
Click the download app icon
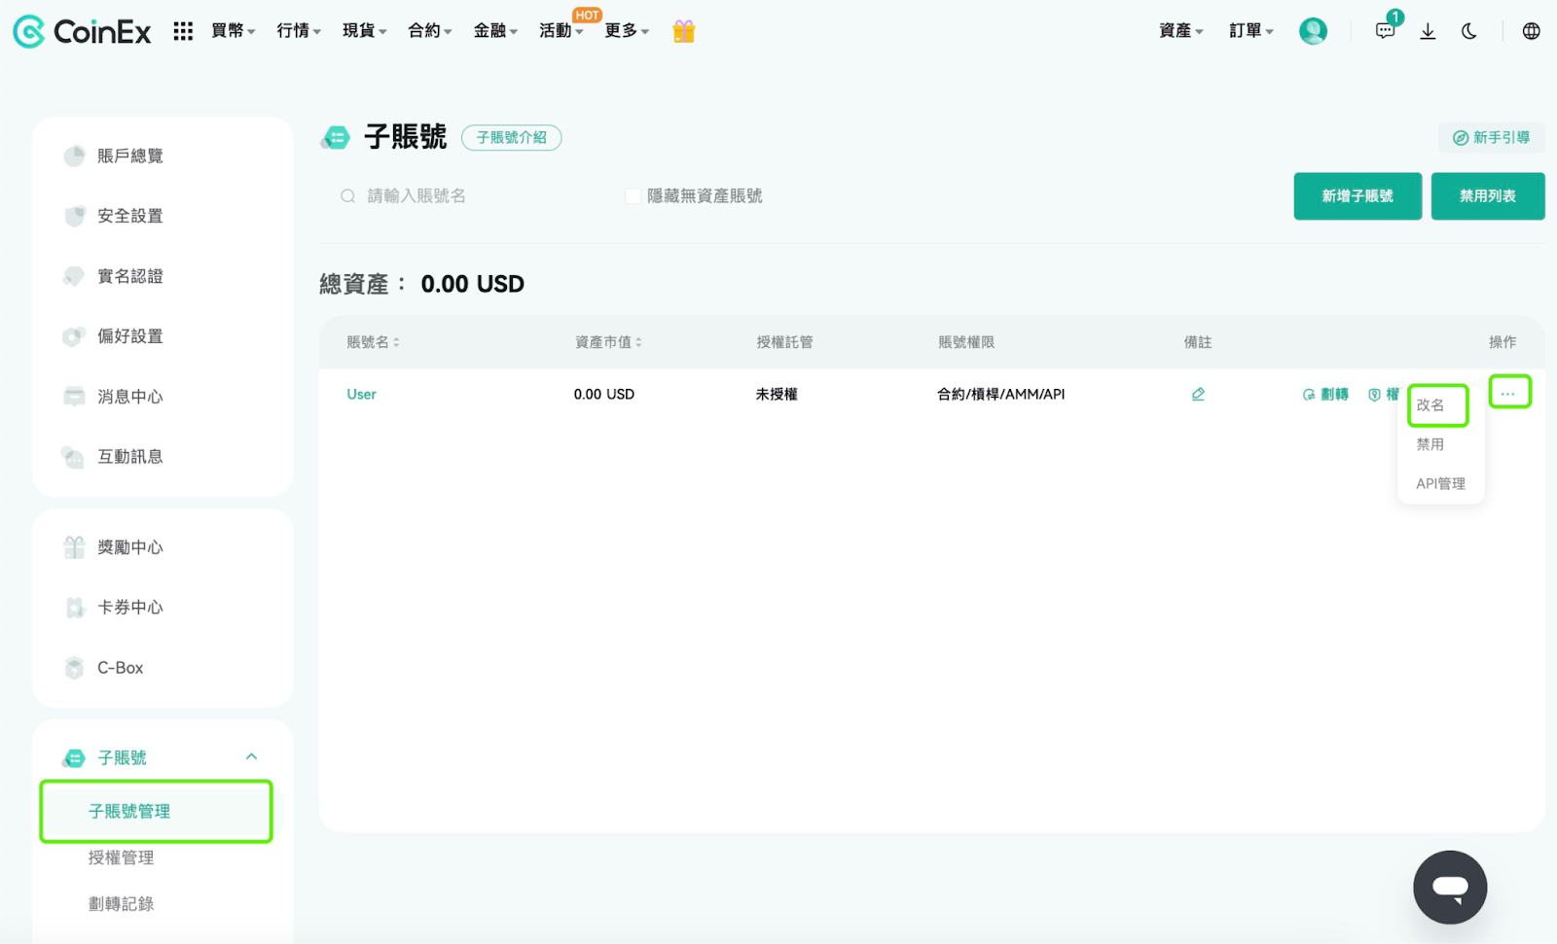[1428, 31]
